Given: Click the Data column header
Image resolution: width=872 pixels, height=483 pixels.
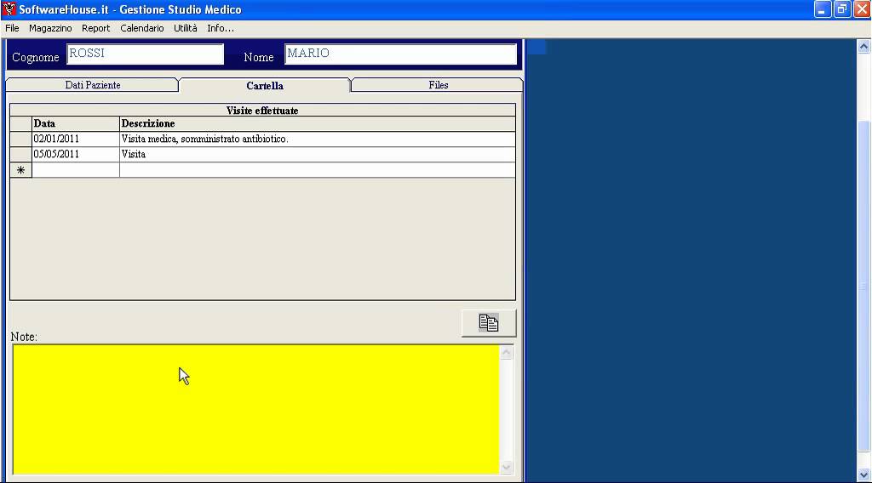Looking at the screenshot, I should point(76,124).
